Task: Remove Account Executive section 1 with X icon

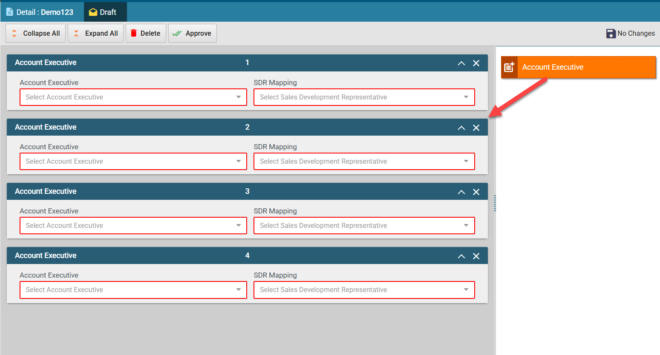Action: pos(476,63)
